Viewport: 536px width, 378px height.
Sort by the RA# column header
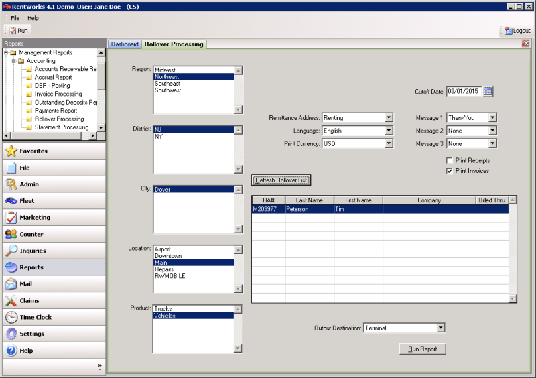click(x=269, y=200)
